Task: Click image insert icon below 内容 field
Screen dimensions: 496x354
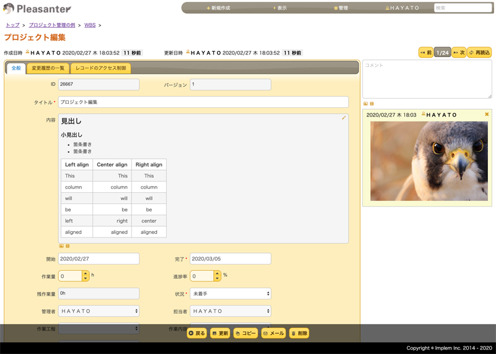Action: pyautogui.click(x=61, y=246)
